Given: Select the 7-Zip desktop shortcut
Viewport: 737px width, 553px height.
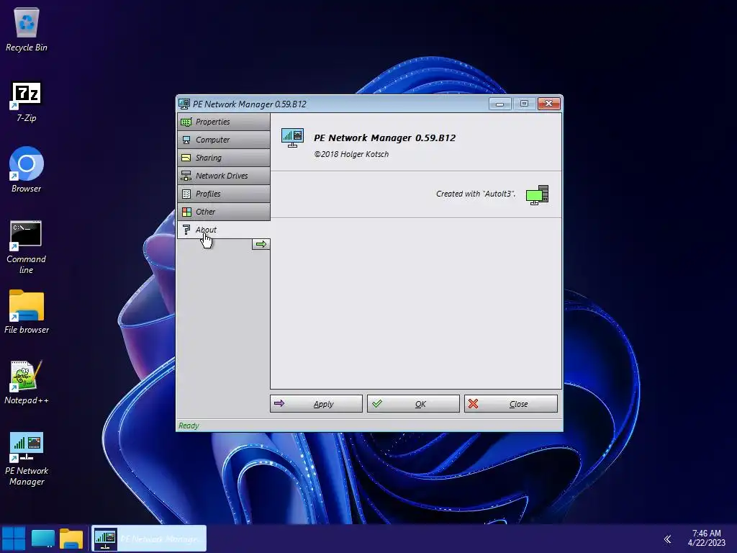Looking at the screenshot, I should (27, 102).
